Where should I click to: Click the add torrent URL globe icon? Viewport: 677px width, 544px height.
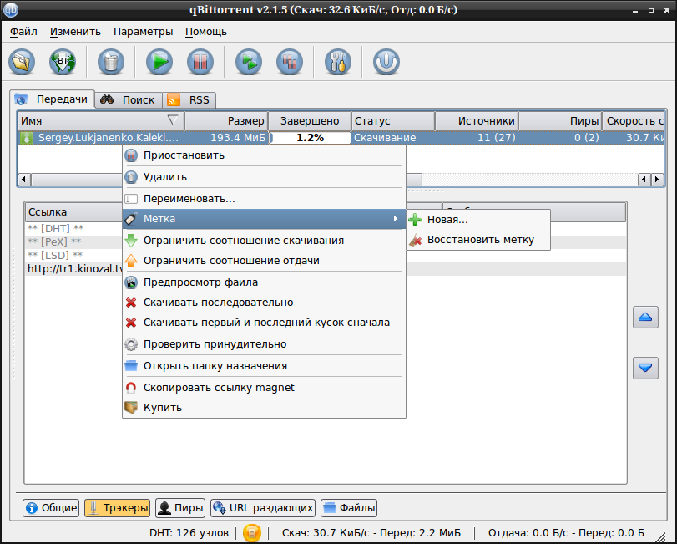tap(63, 62)
